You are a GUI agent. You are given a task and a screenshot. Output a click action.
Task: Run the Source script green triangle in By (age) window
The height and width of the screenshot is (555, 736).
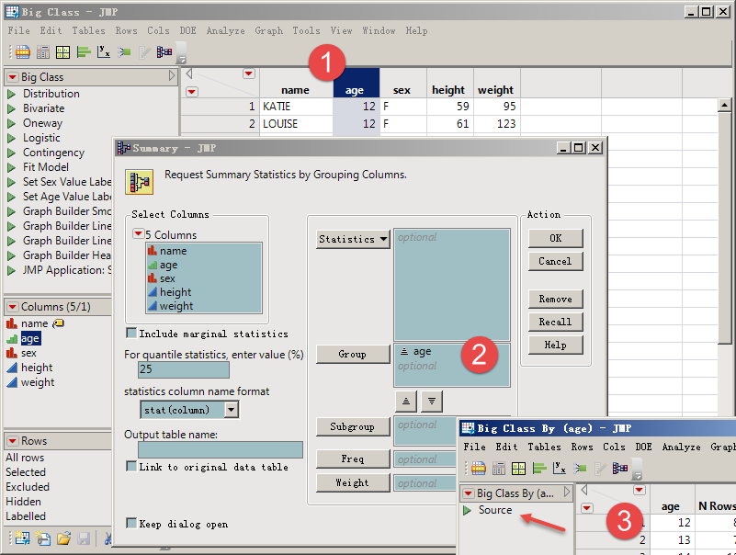click(x=467, y=510)
